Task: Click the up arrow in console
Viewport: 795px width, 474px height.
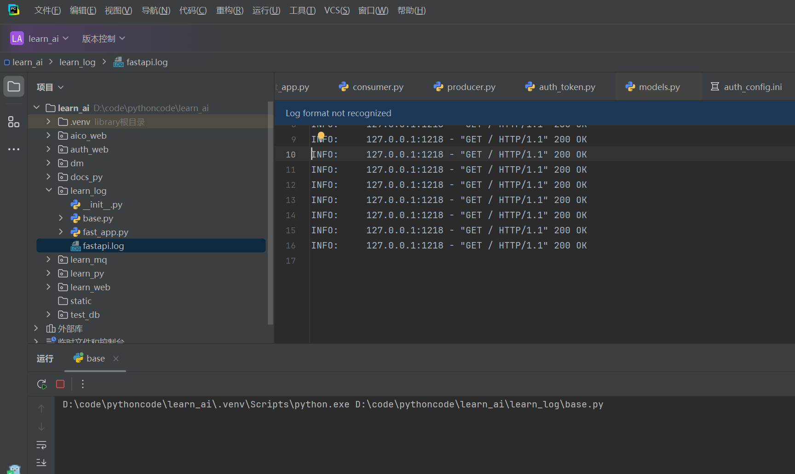Action: tap(41, 408)
